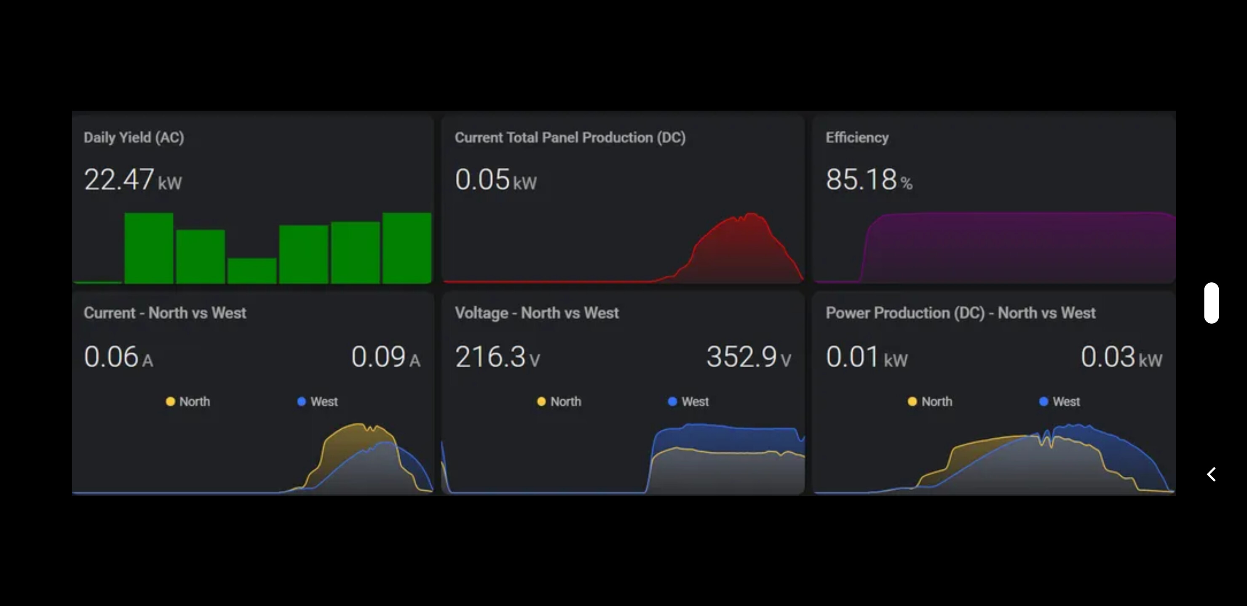Viewport: 1247px width, 606px height.
Task: Open the Current Total Panel Production title
Action: pos(570,137)
